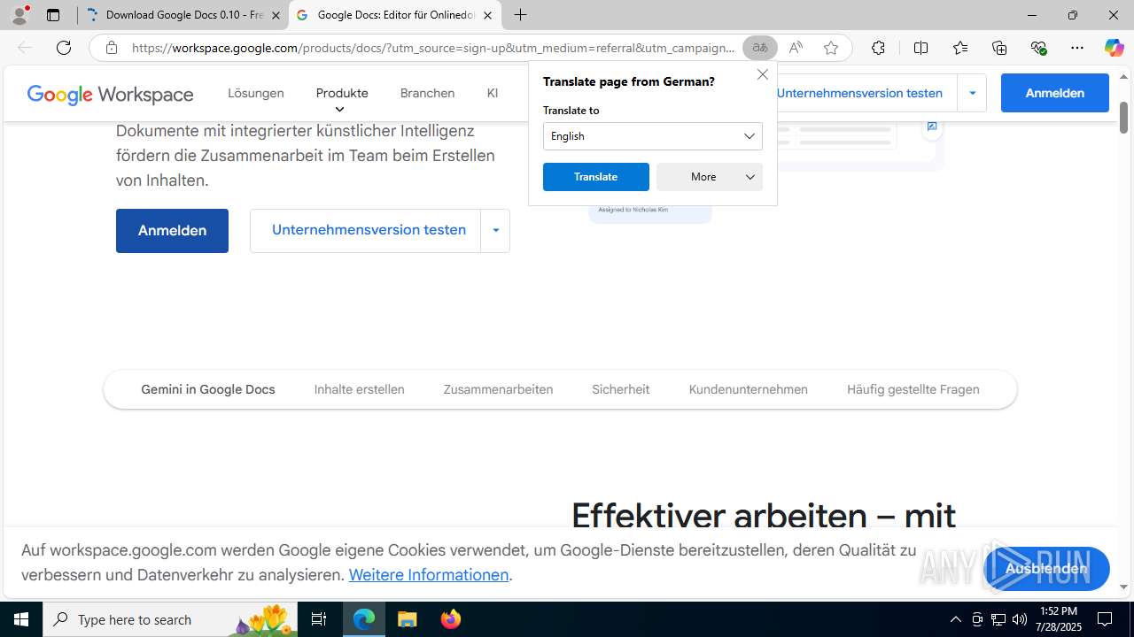Image resolution: width=1134 pixels, height=637 pixels.
Task: Select Inhalte erstellen tab
Action: 359,389
